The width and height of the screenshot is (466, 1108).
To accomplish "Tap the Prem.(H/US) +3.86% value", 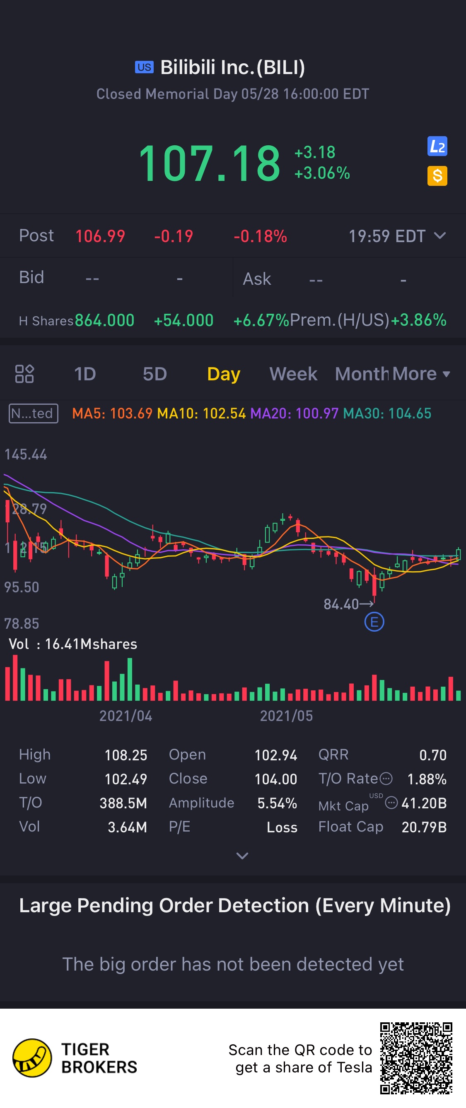I will click(x=418, y=320).
